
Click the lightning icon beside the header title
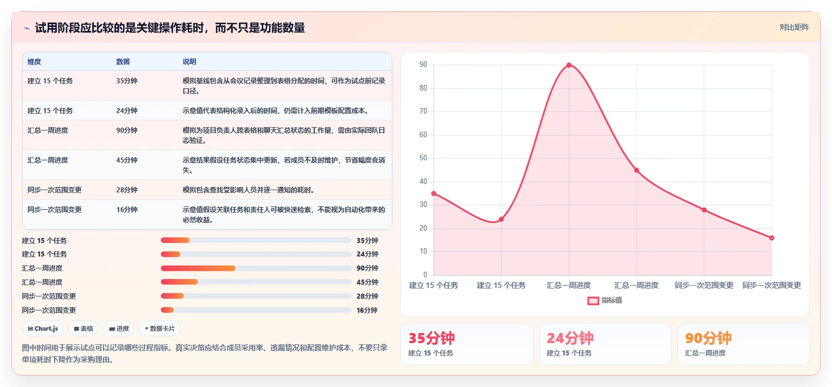pyautogui.click(x=26, y=28)
